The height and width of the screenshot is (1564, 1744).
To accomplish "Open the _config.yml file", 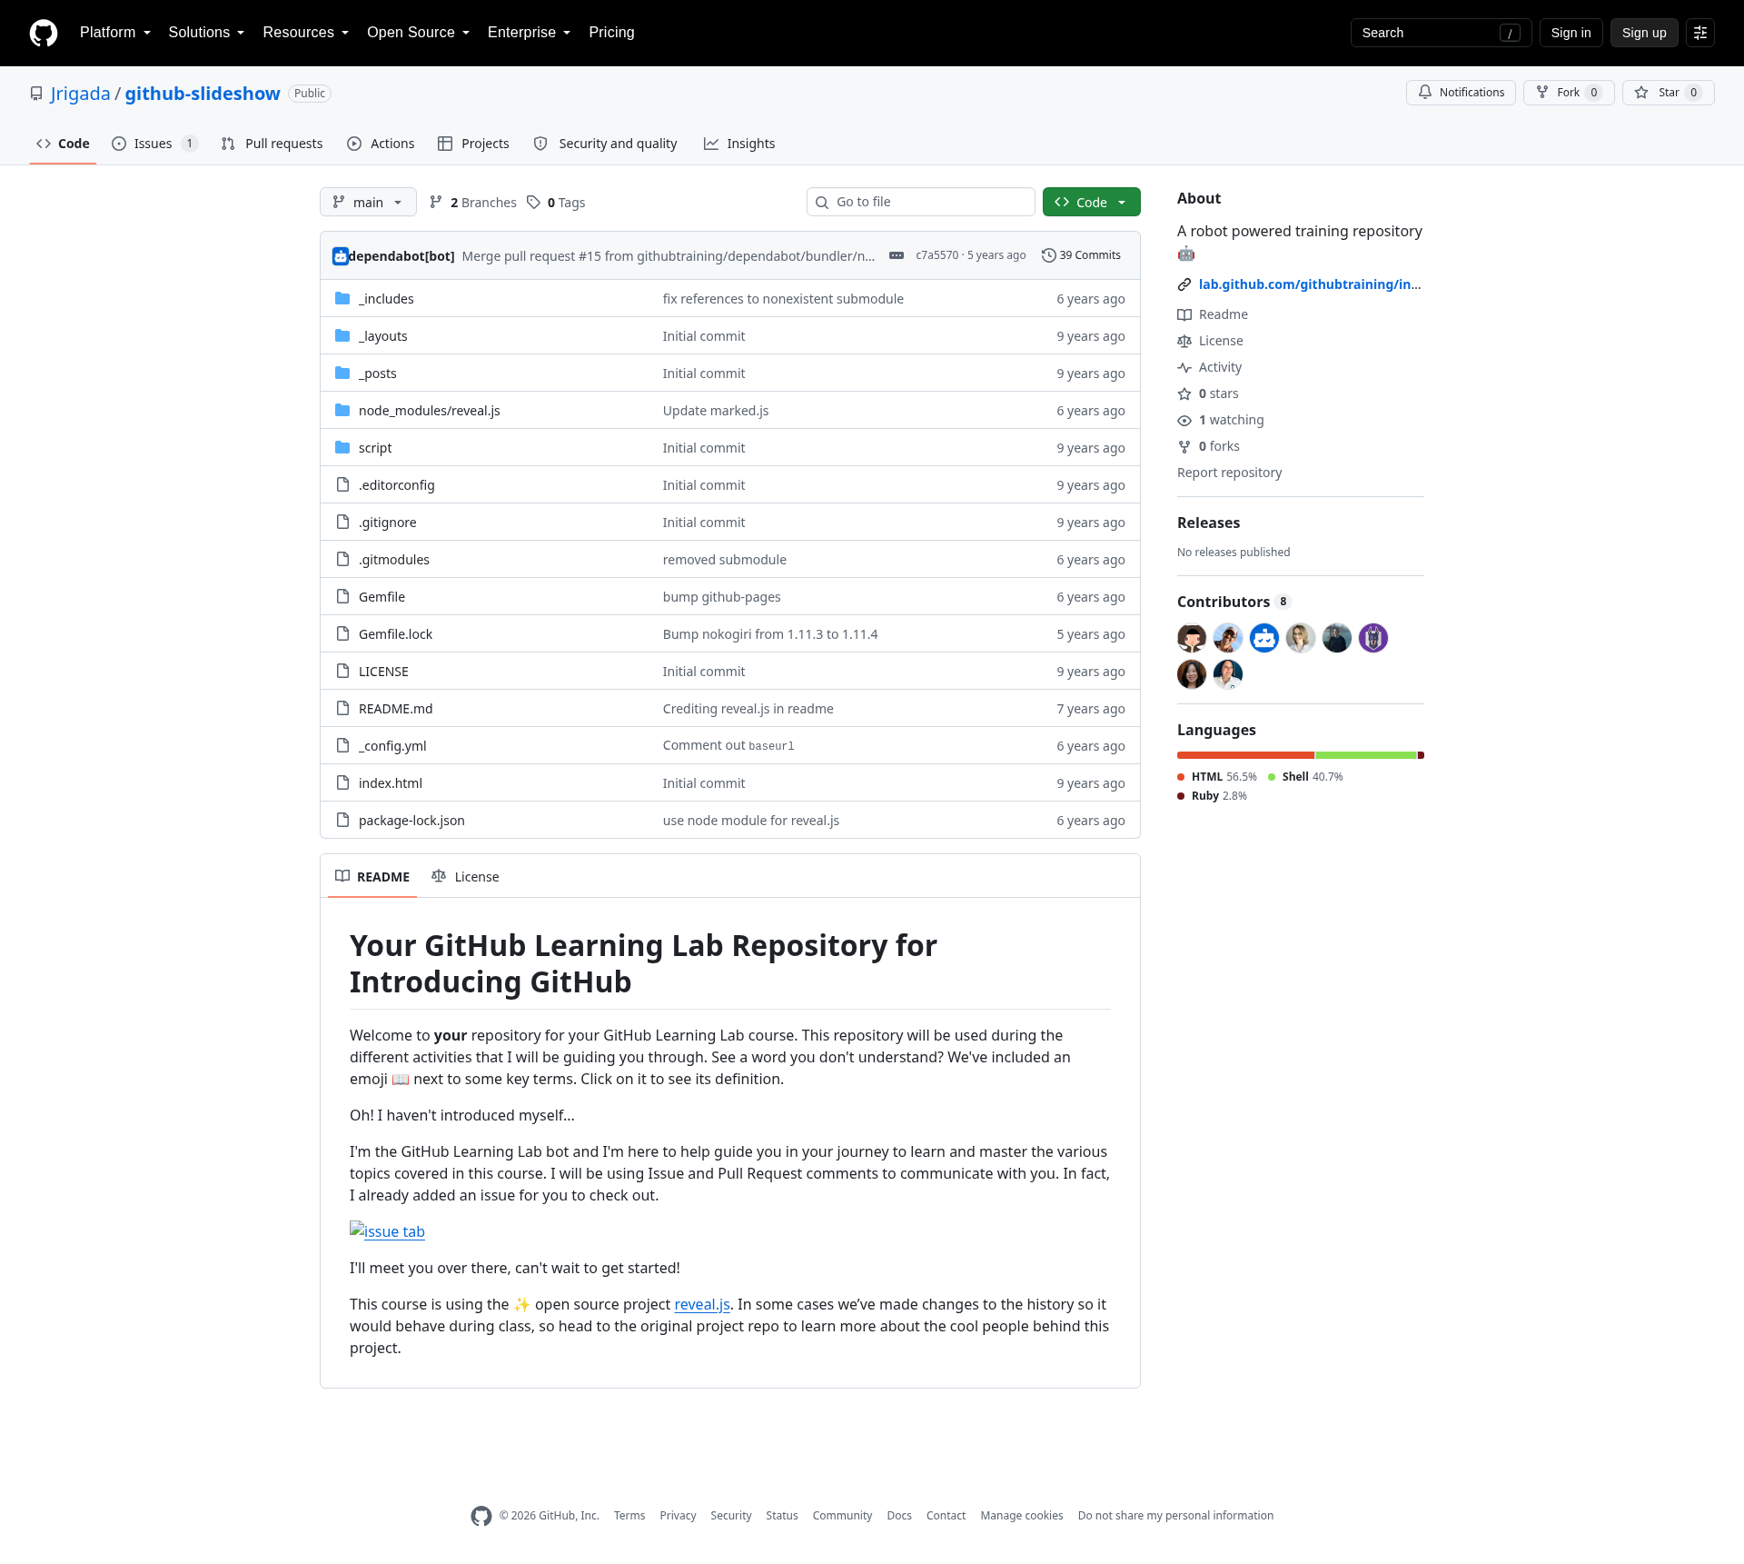I will [392, 746].
